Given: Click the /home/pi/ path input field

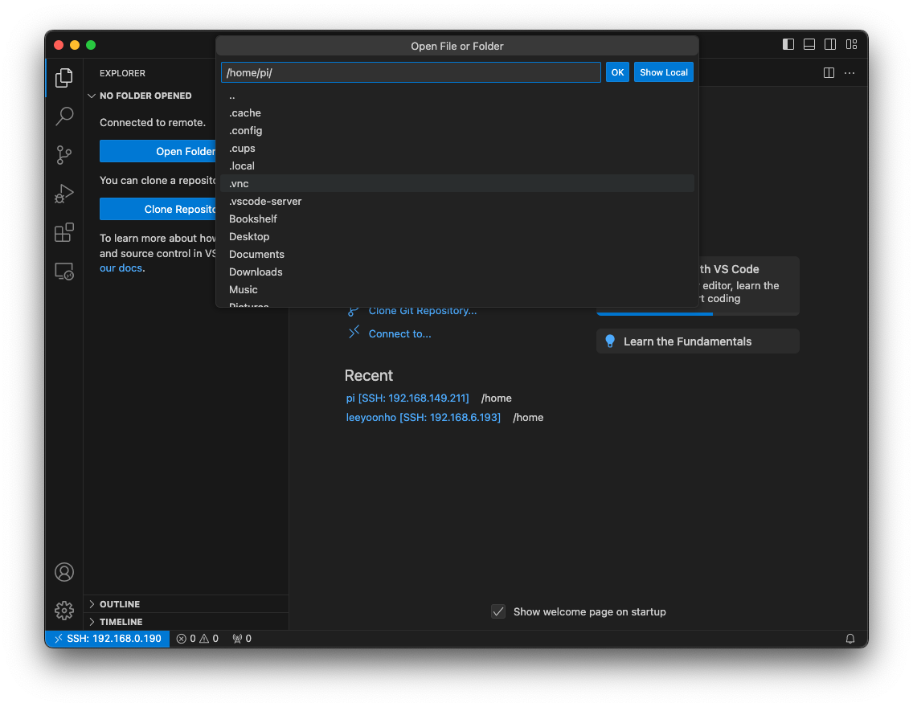Looking at the screenshot, I should [410, 72].
